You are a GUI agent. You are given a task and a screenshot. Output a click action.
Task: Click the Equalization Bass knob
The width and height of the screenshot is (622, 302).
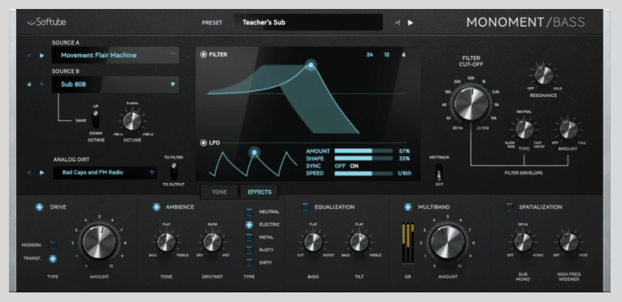(x=313, y=242)
